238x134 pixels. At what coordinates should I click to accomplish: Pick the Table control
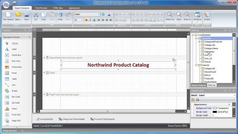point(14,79)
